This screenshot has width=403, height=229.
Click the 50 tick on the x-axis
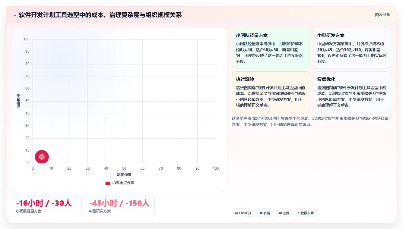pyautogui.click(x=124, y=168)
